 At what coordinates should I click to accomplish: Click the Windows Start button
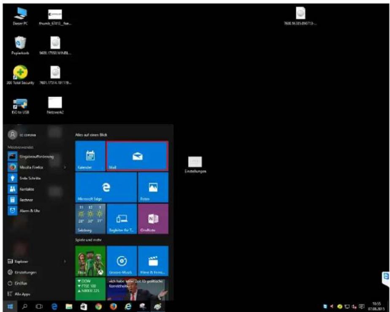point(10,307)
